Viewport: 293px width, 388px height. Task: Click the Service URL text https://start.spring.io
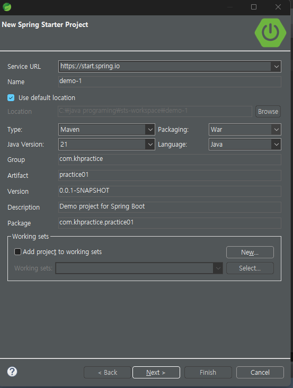(x=90, y=66)
